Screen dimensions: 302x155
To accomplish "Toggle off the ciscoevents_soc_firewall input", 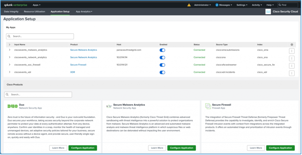I will [x=162, y=65].
